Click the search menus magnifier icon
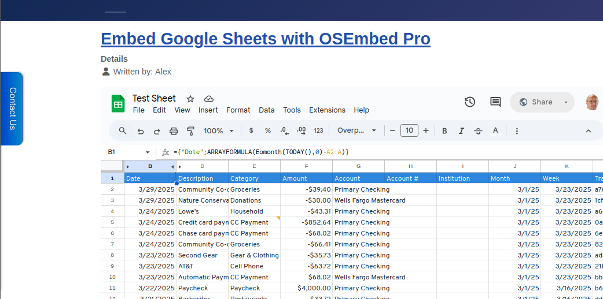The image size is (603, 299). coord(123,131)
